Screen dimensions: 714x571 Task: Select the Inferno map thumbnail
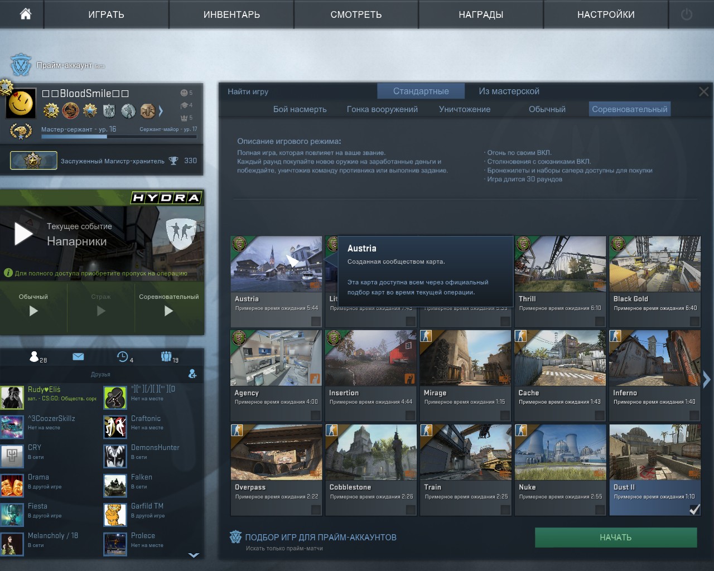click(654, 357)
